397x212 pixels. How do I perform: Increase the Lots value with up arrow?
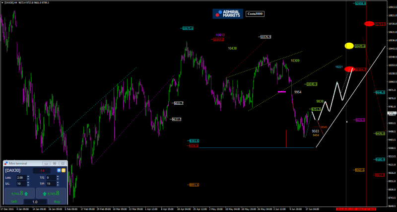pyautogui.click(x=28, y=176)
